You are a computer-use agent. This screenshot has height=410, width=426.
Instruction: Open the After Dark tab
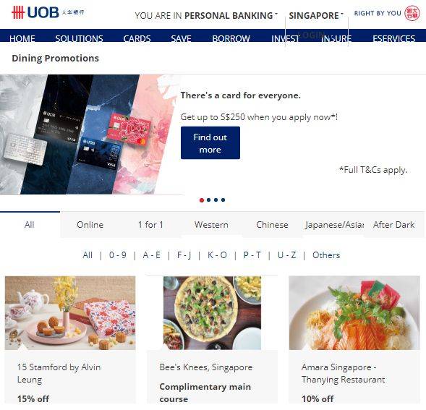[393, 225]
